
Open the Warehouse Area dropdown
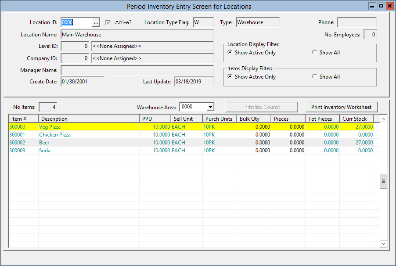pos(210,107)
